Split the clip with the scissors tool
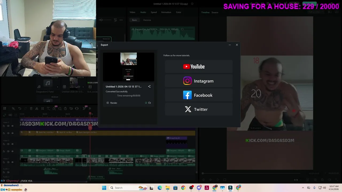The height and width of the screenshot is (192, 342). click(x=37, y=109)
